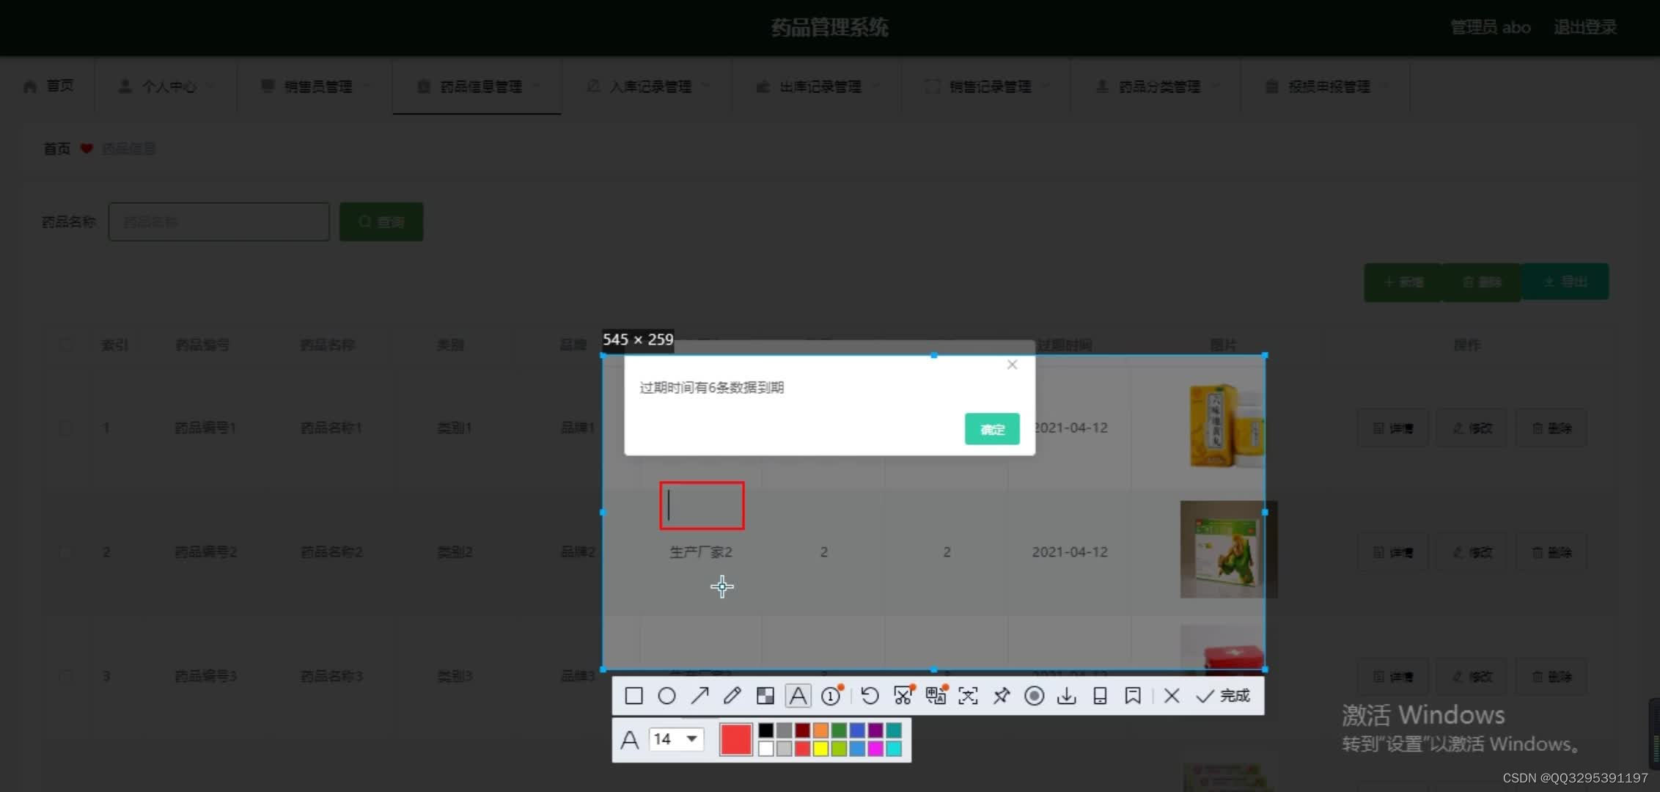Open the green medicine box thumbnail
Viewport: 1660px width, 792px height.
[1228, 549]
